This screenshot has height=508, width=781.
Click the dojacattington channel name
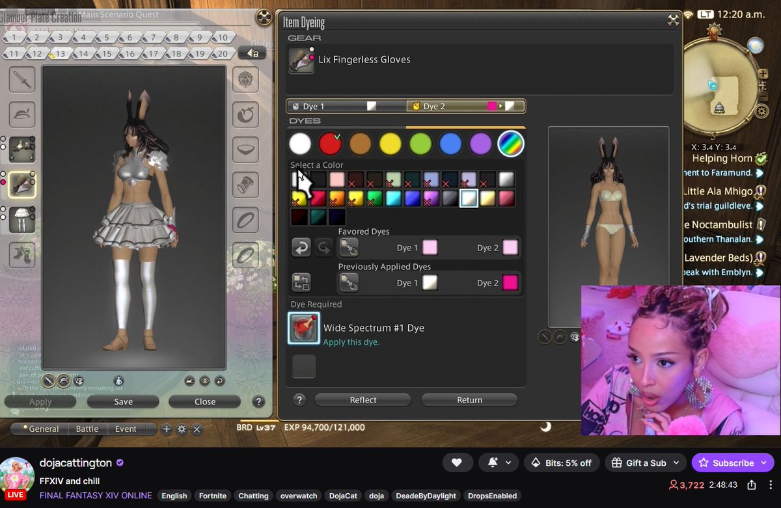pyautogui.click(x=75, y=462)
